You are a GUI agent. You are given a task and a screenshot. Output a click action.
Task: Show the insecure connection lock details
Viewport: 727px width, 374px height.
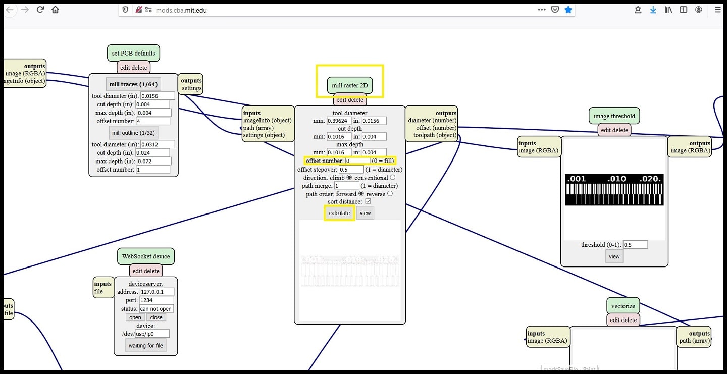[x=138, y=10]
